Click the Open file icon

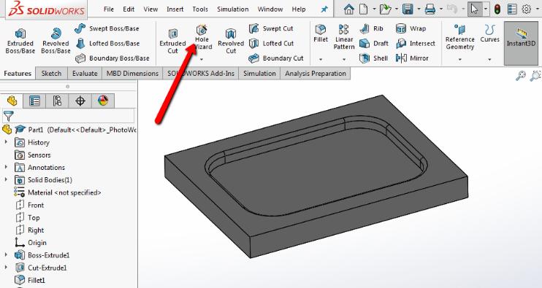click(x=386, y=9)
